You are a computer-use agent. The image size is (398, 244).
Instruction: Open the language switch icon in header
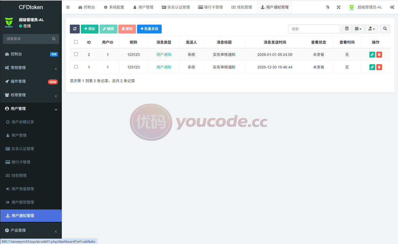click(327, 7)
